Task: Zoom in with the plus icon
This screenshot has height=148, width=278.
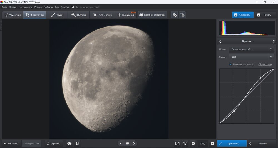Action: pyautogui.click(x=212, y=144)
